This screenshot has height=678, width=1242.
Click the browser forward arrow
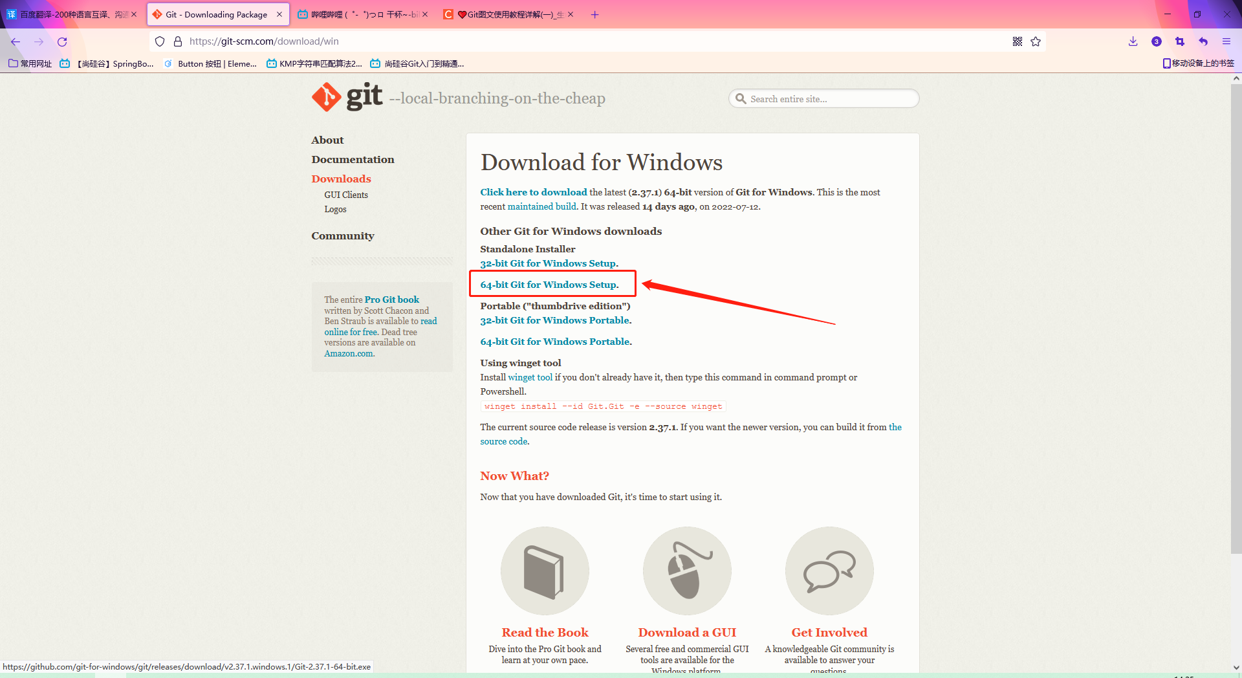39,41
